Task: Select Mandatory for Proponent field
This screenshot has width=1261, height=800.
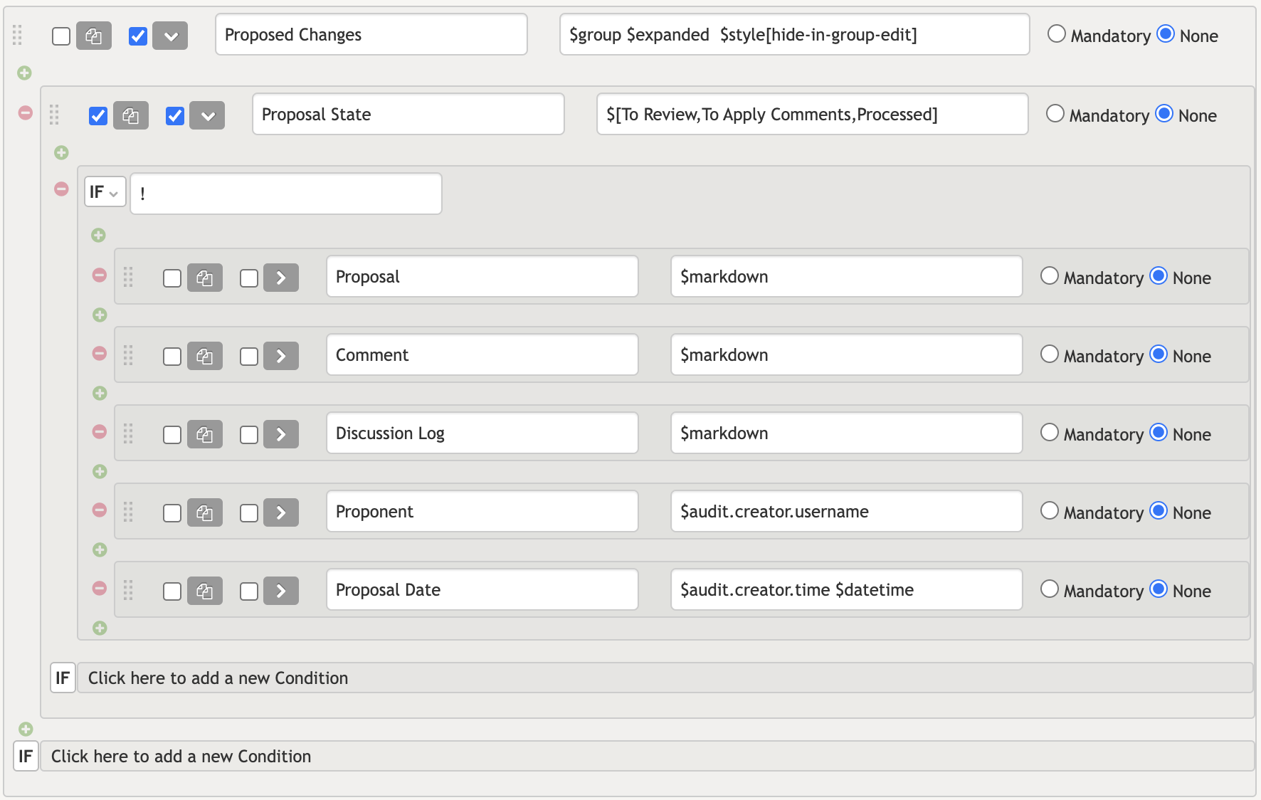Action: 1050,510
